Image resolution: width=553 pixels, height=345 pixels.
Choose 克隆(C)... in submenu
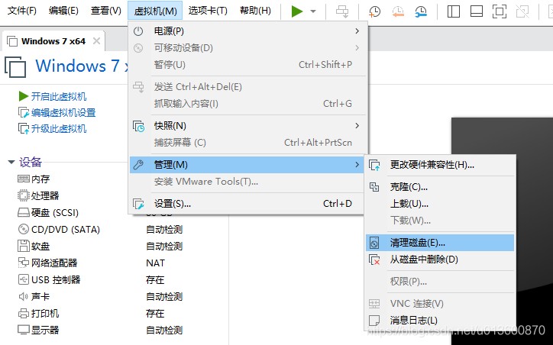440,187
